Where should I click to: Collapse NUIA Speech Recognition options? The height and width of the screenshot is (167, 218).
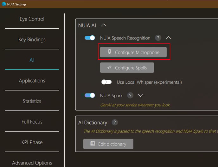(168, 38)
